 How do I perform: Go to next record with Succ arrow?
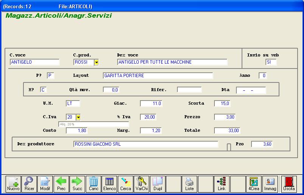78,184
